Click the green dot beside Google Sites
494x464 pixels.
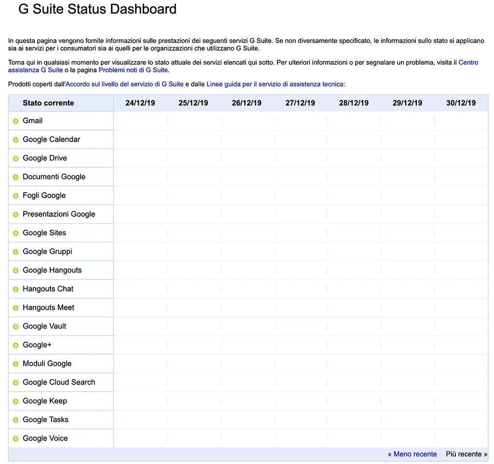[x=15, y=233]
